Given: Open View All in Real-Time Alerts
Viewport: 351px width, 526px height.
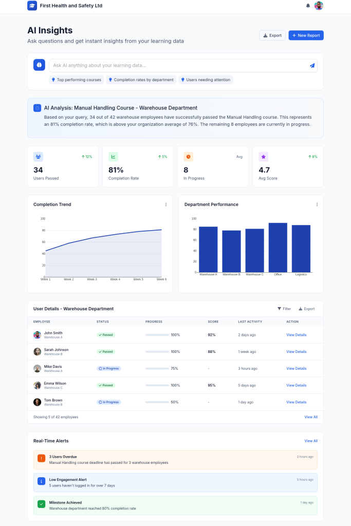Looking at the screenshot, I should pyautogui.click(x=310, y=441).
